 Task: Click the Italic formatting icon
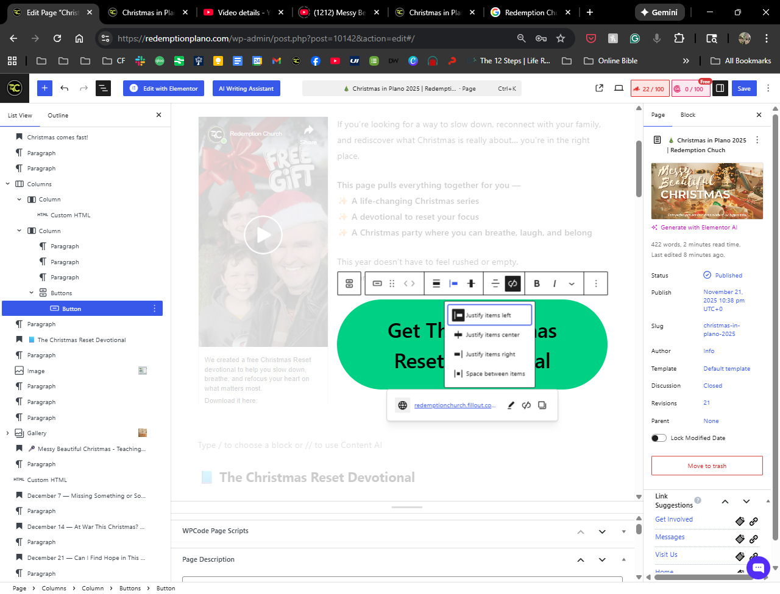555,284
